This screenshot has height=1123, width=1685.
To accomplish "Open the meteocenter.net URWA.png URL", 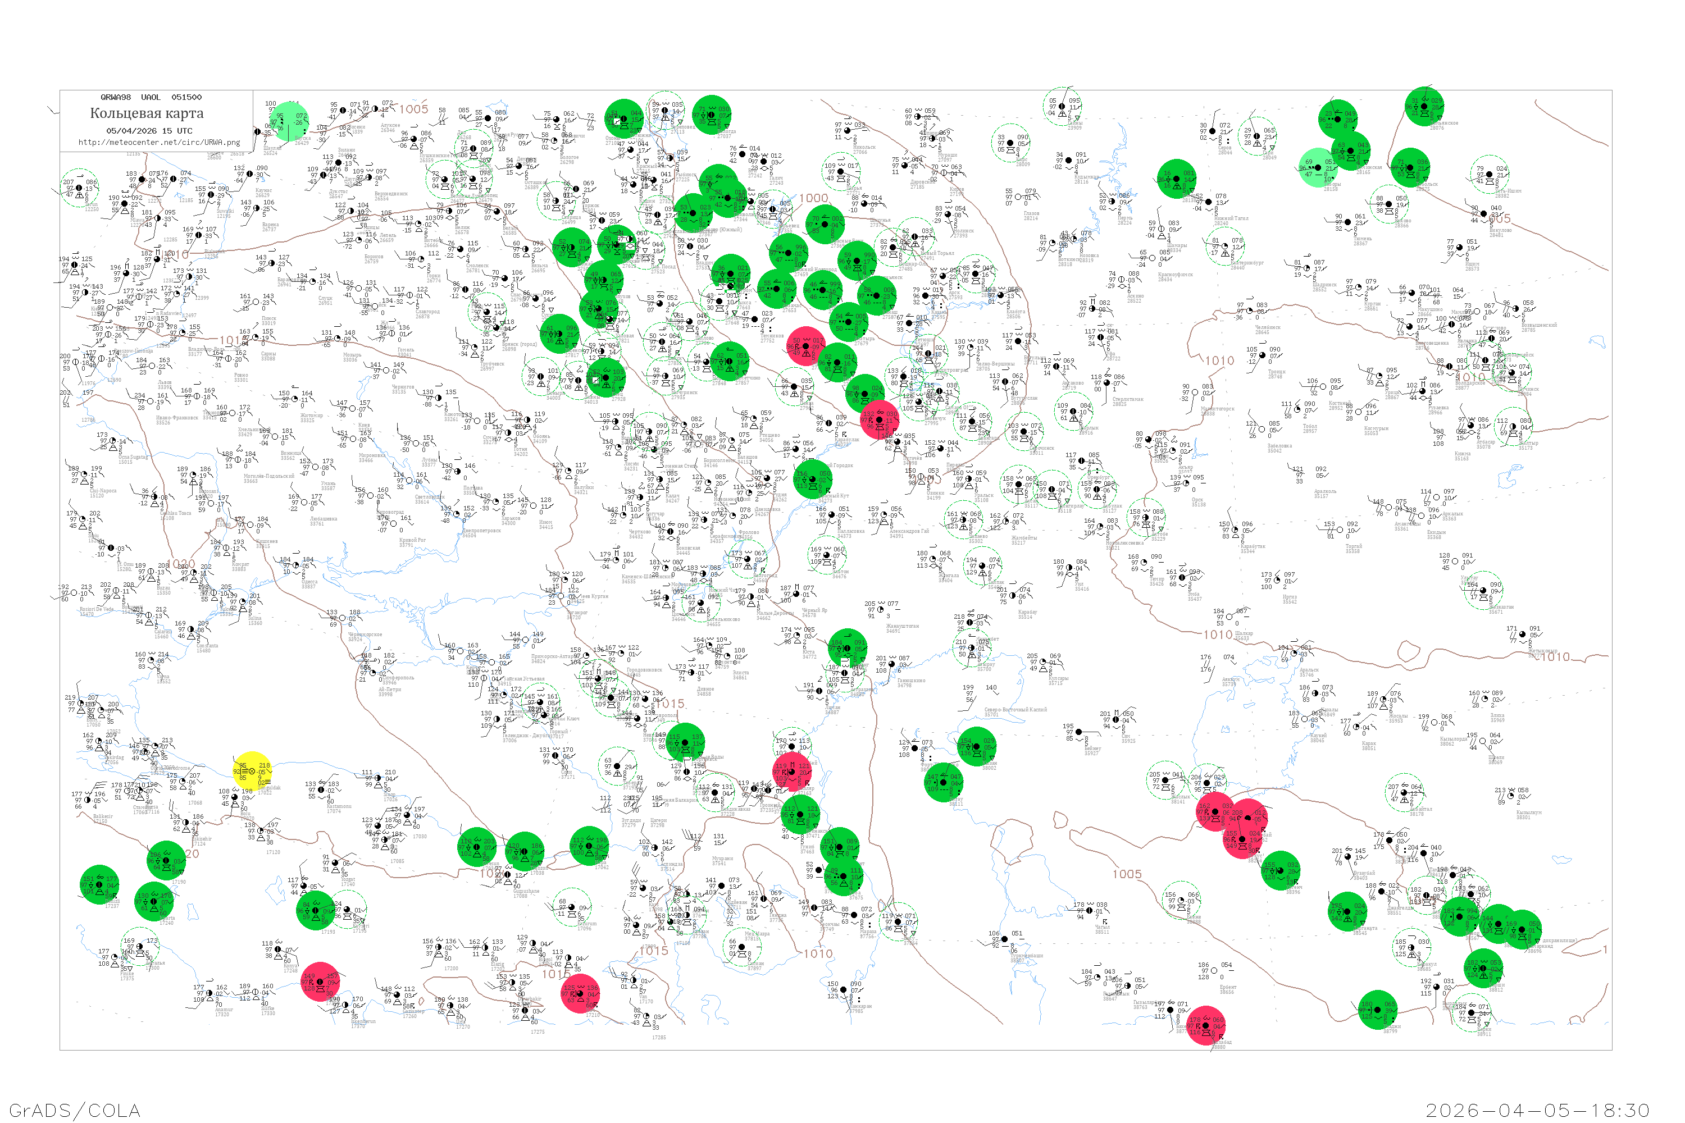I will [x=159, y=143].
